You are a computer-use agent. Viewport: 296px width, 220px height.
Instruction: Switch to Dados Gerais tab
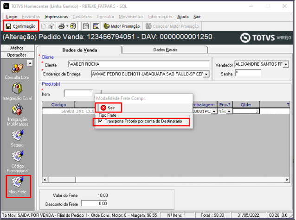(165, 50)
